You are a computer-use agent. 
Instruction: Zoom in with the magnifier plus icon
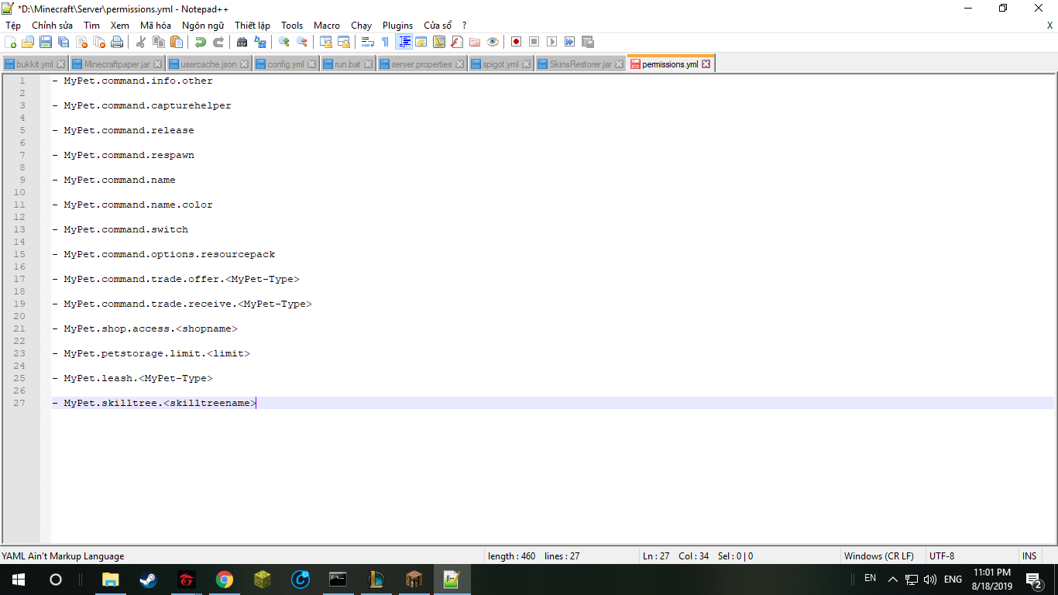point(284,42)
